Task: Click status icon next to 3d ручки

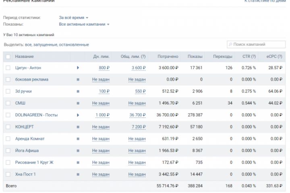Action: [x=78, y=91]
